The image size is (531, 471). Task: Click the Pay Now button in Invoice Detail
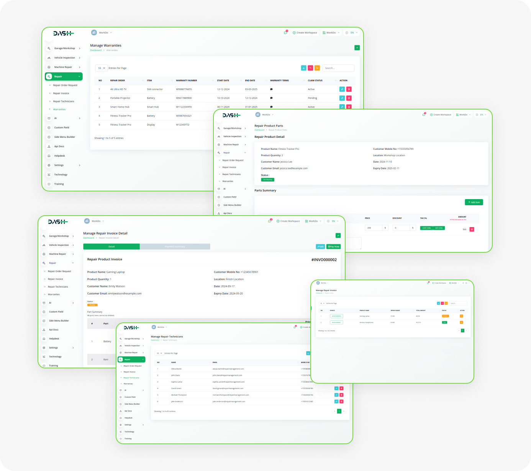pos(334,247)
